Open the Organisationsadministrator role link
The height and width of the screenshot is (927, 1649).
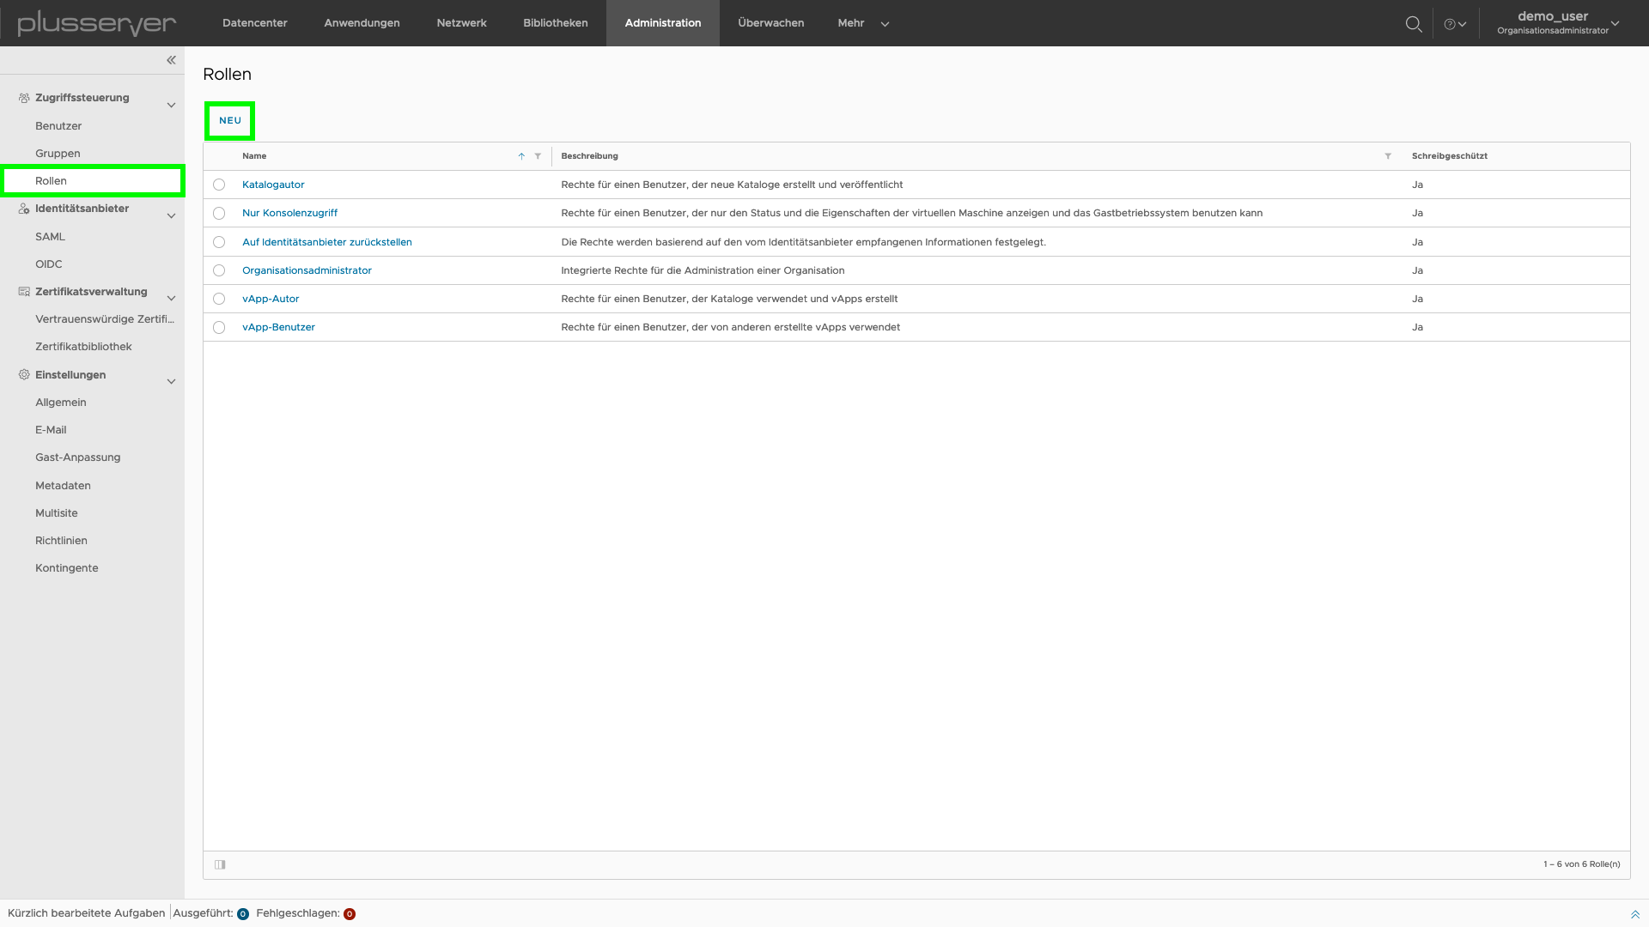pos(307,270)
